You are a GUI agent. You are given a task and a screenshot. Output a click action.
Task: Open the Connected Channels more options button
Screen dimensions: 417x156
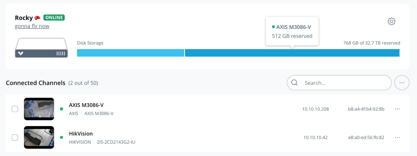pyautogui.click(x=402, y=83)
